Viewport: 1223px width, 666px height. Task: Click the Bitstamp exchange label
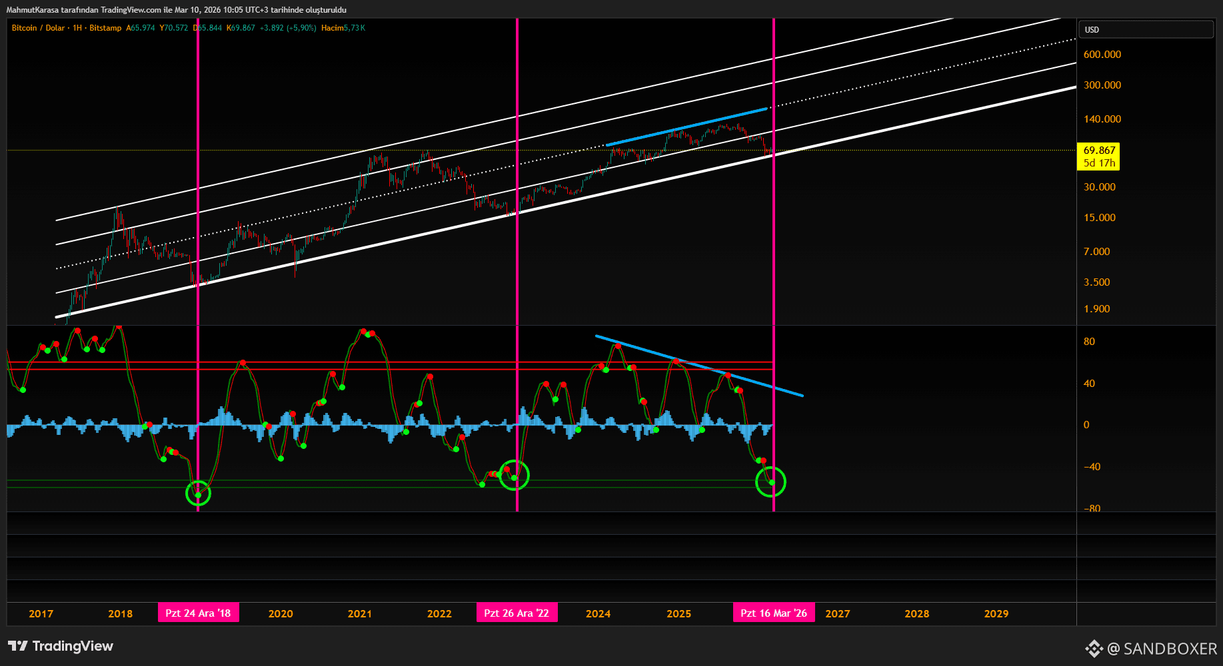tap(105, 28)
